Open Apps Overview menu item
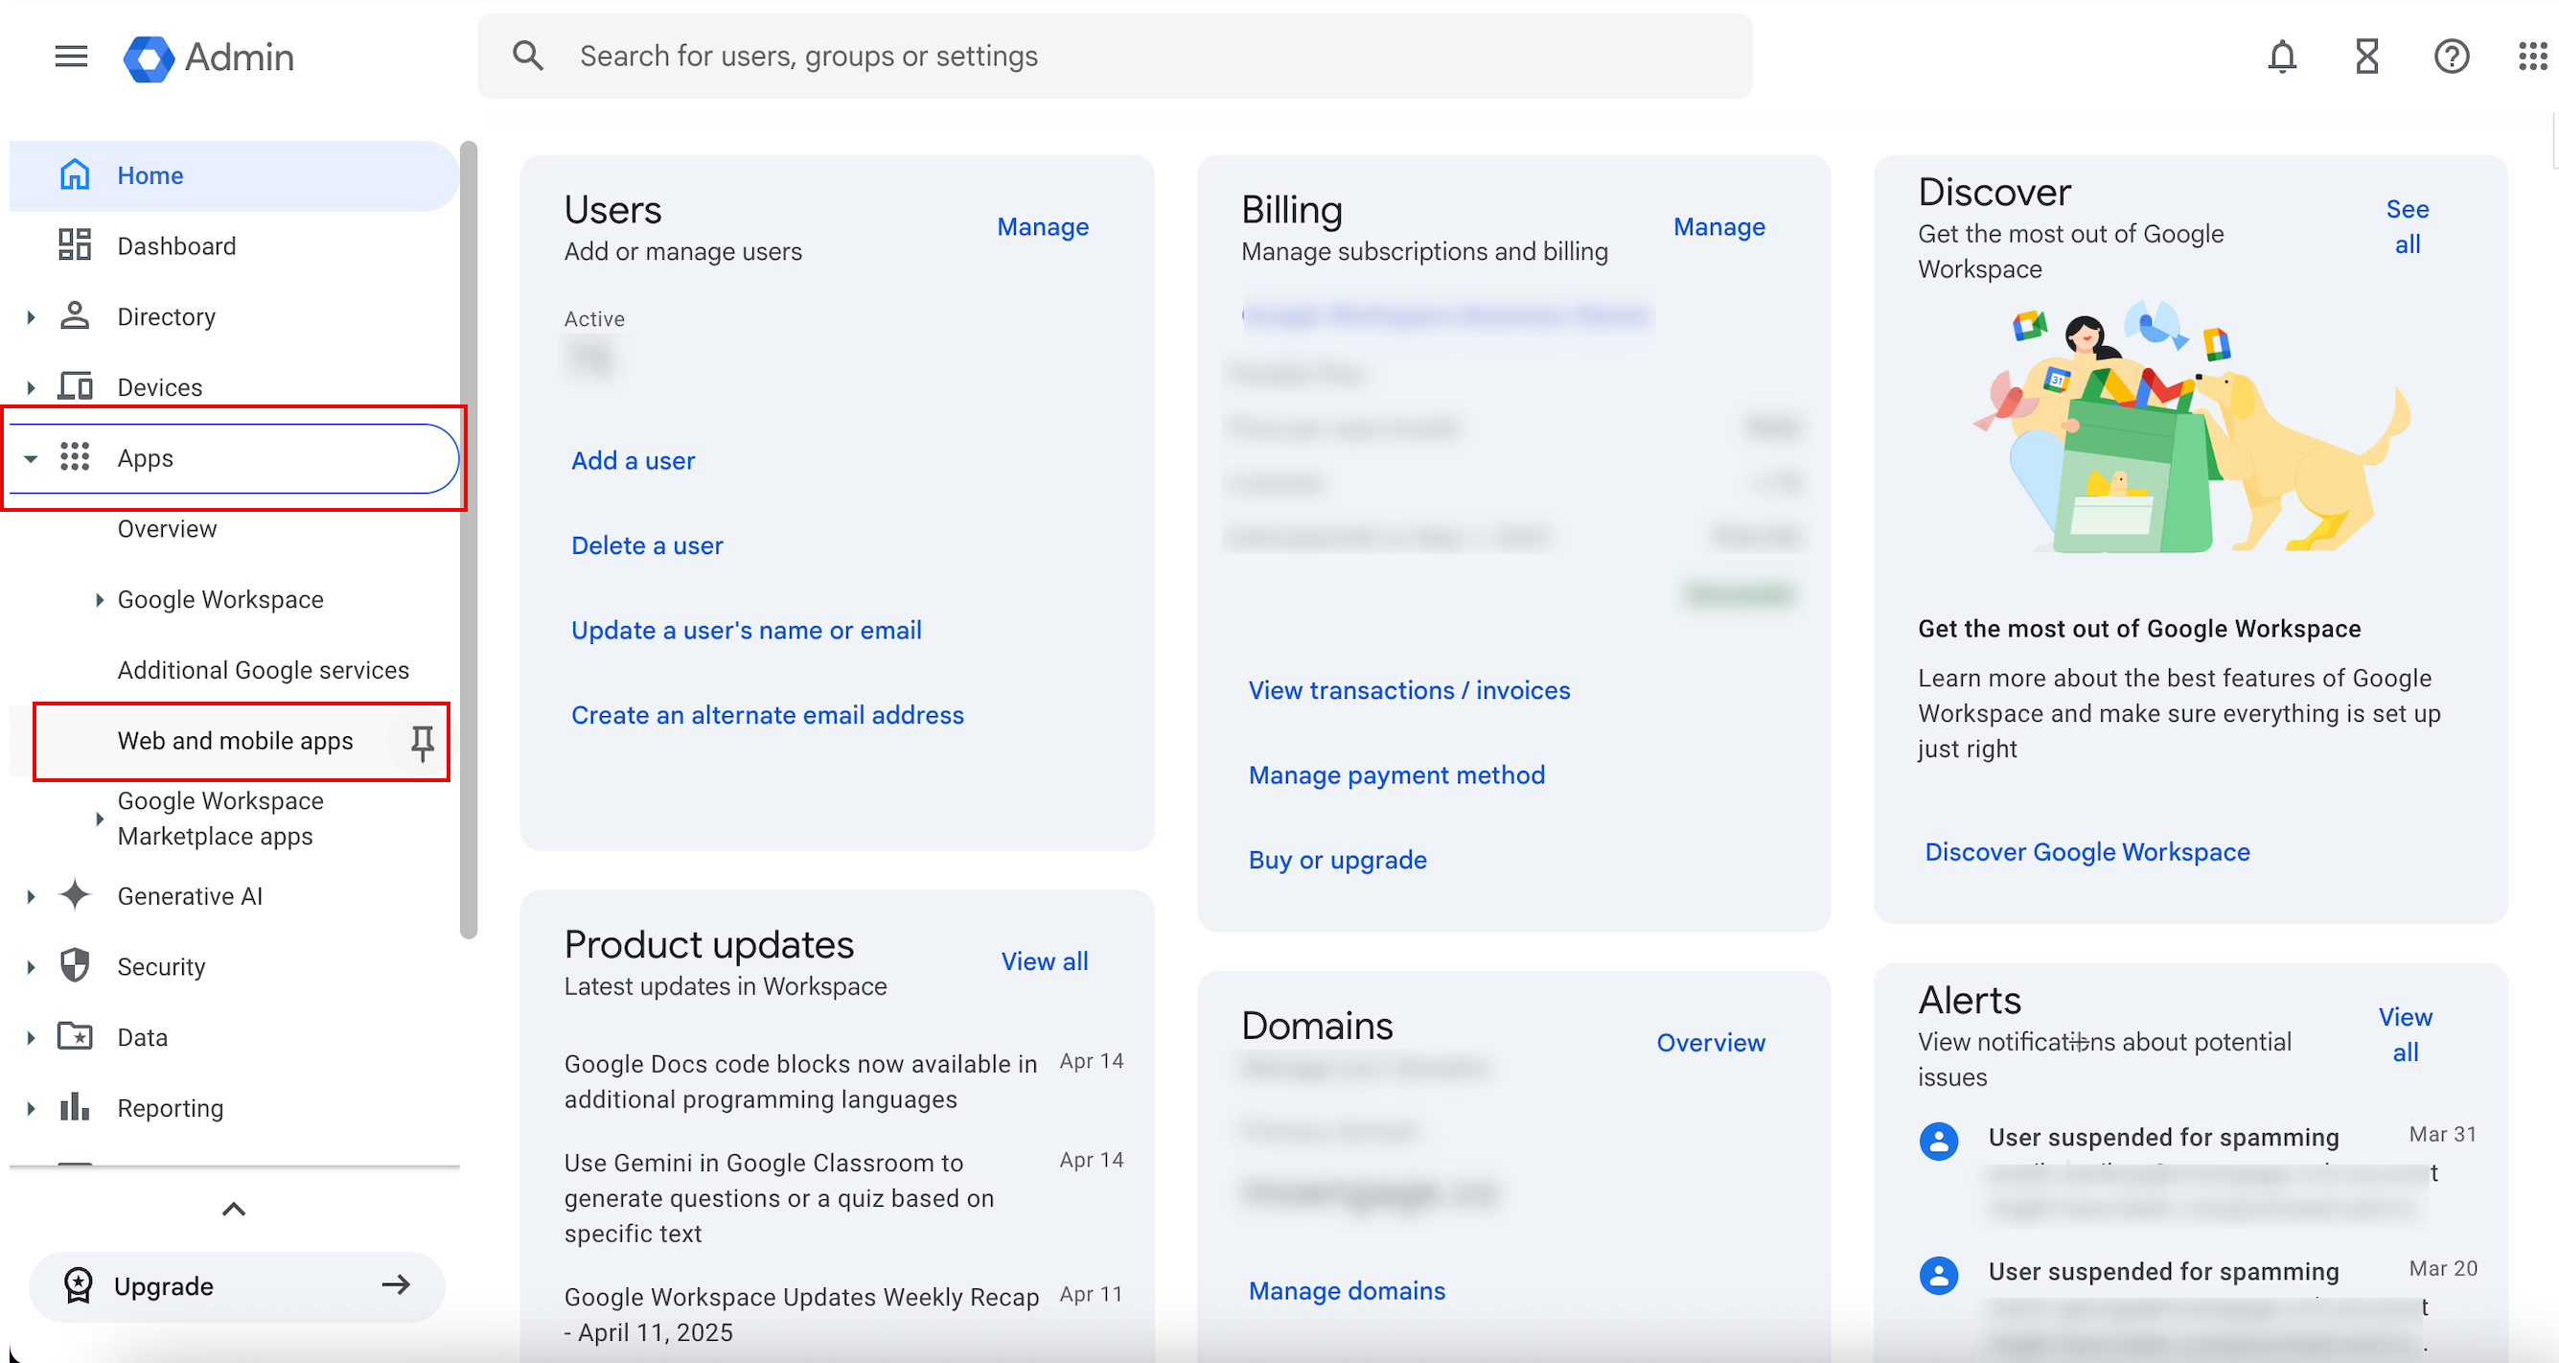 pyautogui.click(x=167, y=528)
